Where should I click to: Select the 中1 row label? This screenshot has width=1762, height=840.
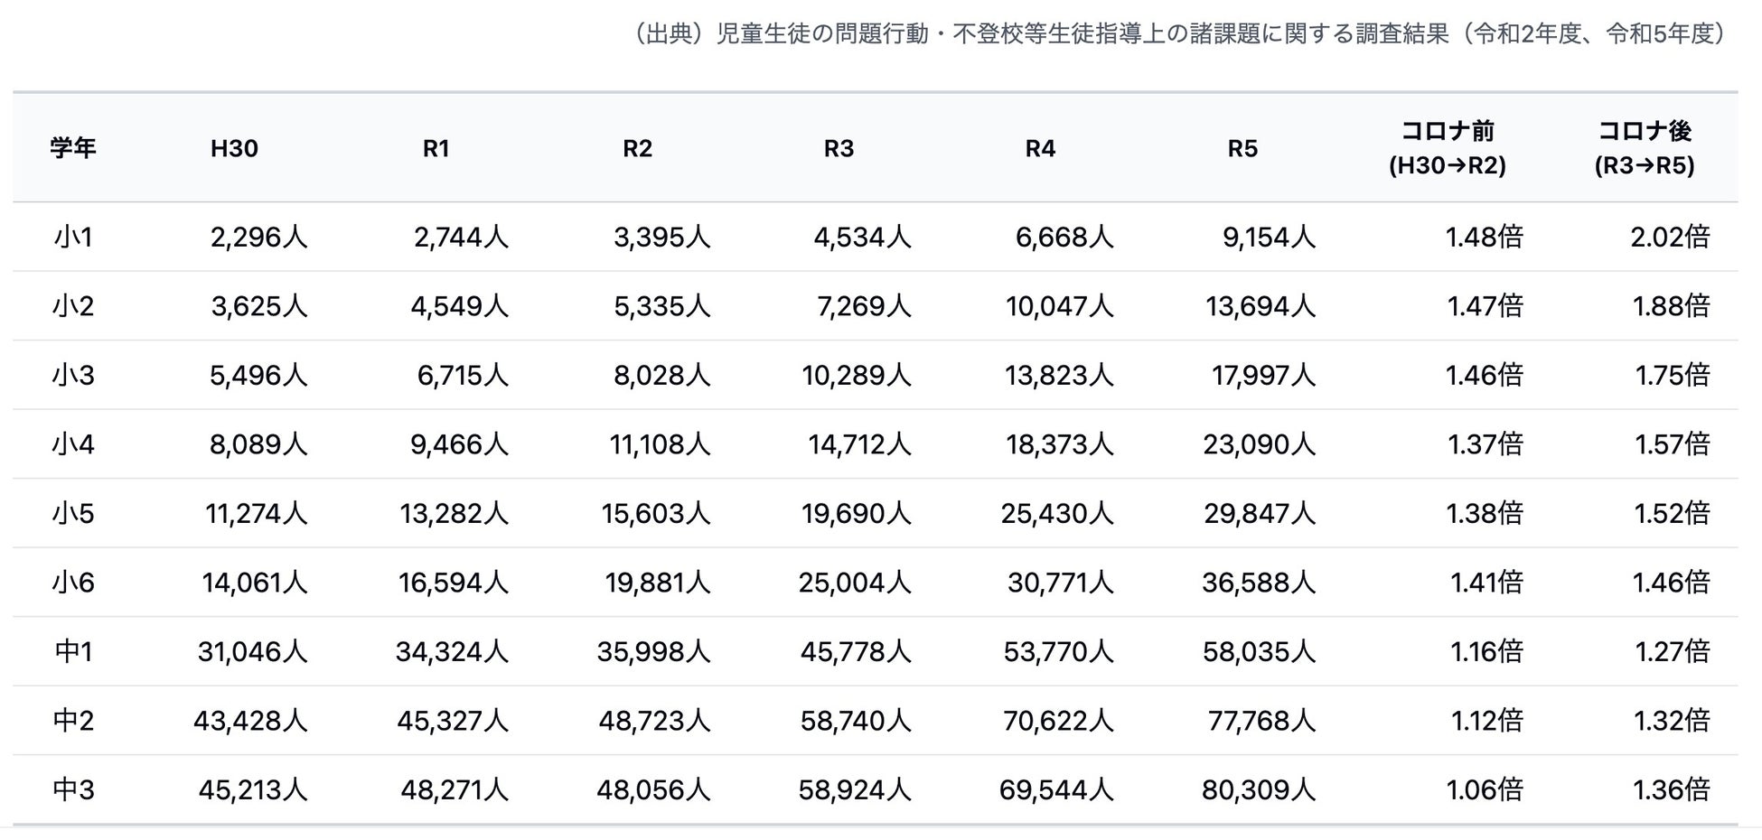tap(73, 651)
